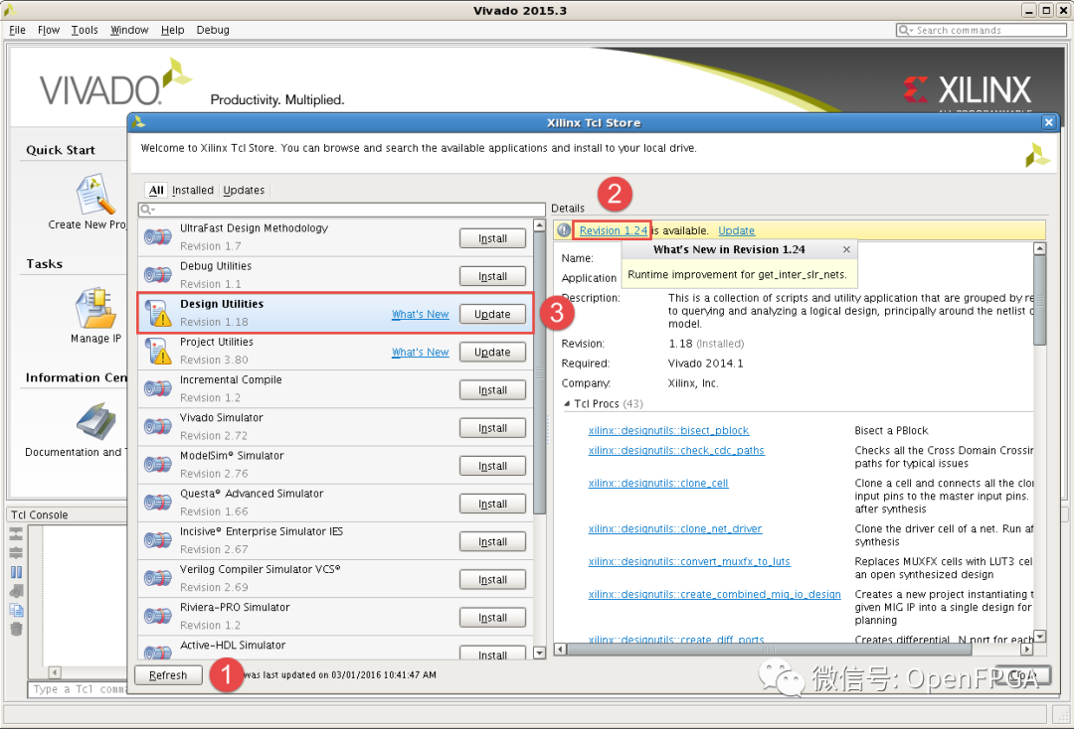Screen dimensions: 1074x729
Task: Click Install for Incremental Compile
Action: coord(492,389)
